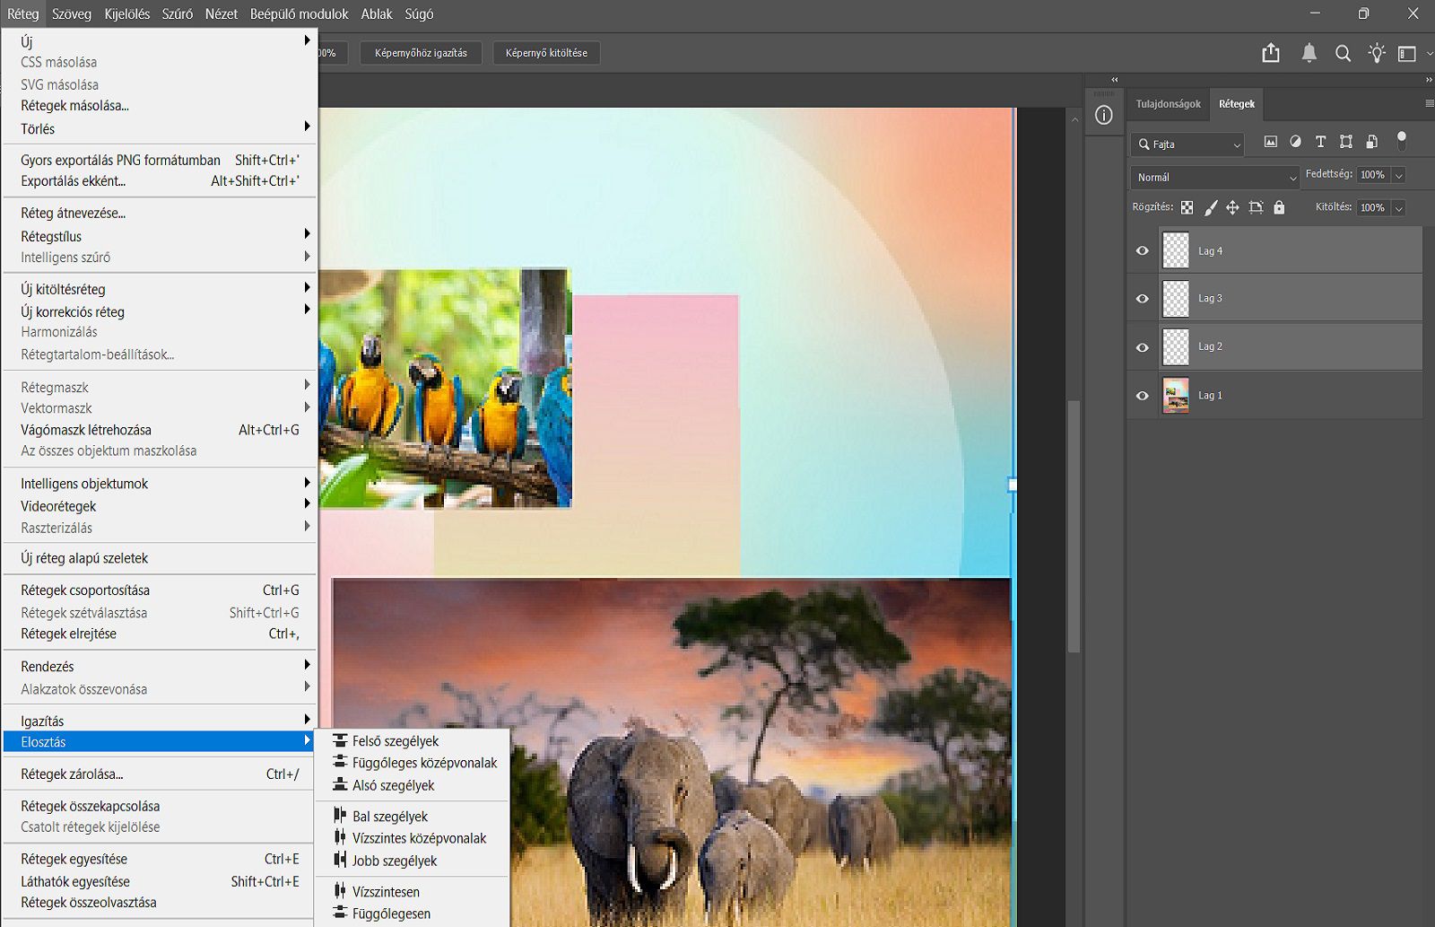Viewport: 1435px width, 927px height.
Task: Click the Képernyőhöz igazítás button
Action: tap(421, 53)
